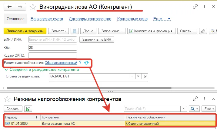This screenshot has width=217, height=129.
Task: Clear the search field with x
Action: click(183, 109)
